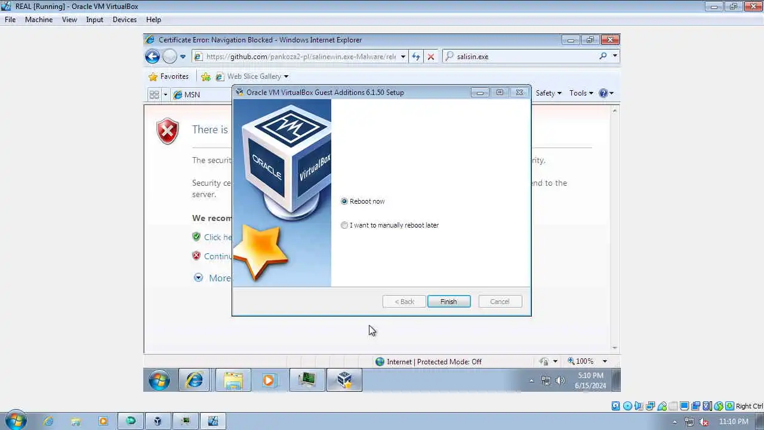Open Windows Explorer on guest taskbar
This screenshot has width=764, height=430.
[x=233, y=380]
